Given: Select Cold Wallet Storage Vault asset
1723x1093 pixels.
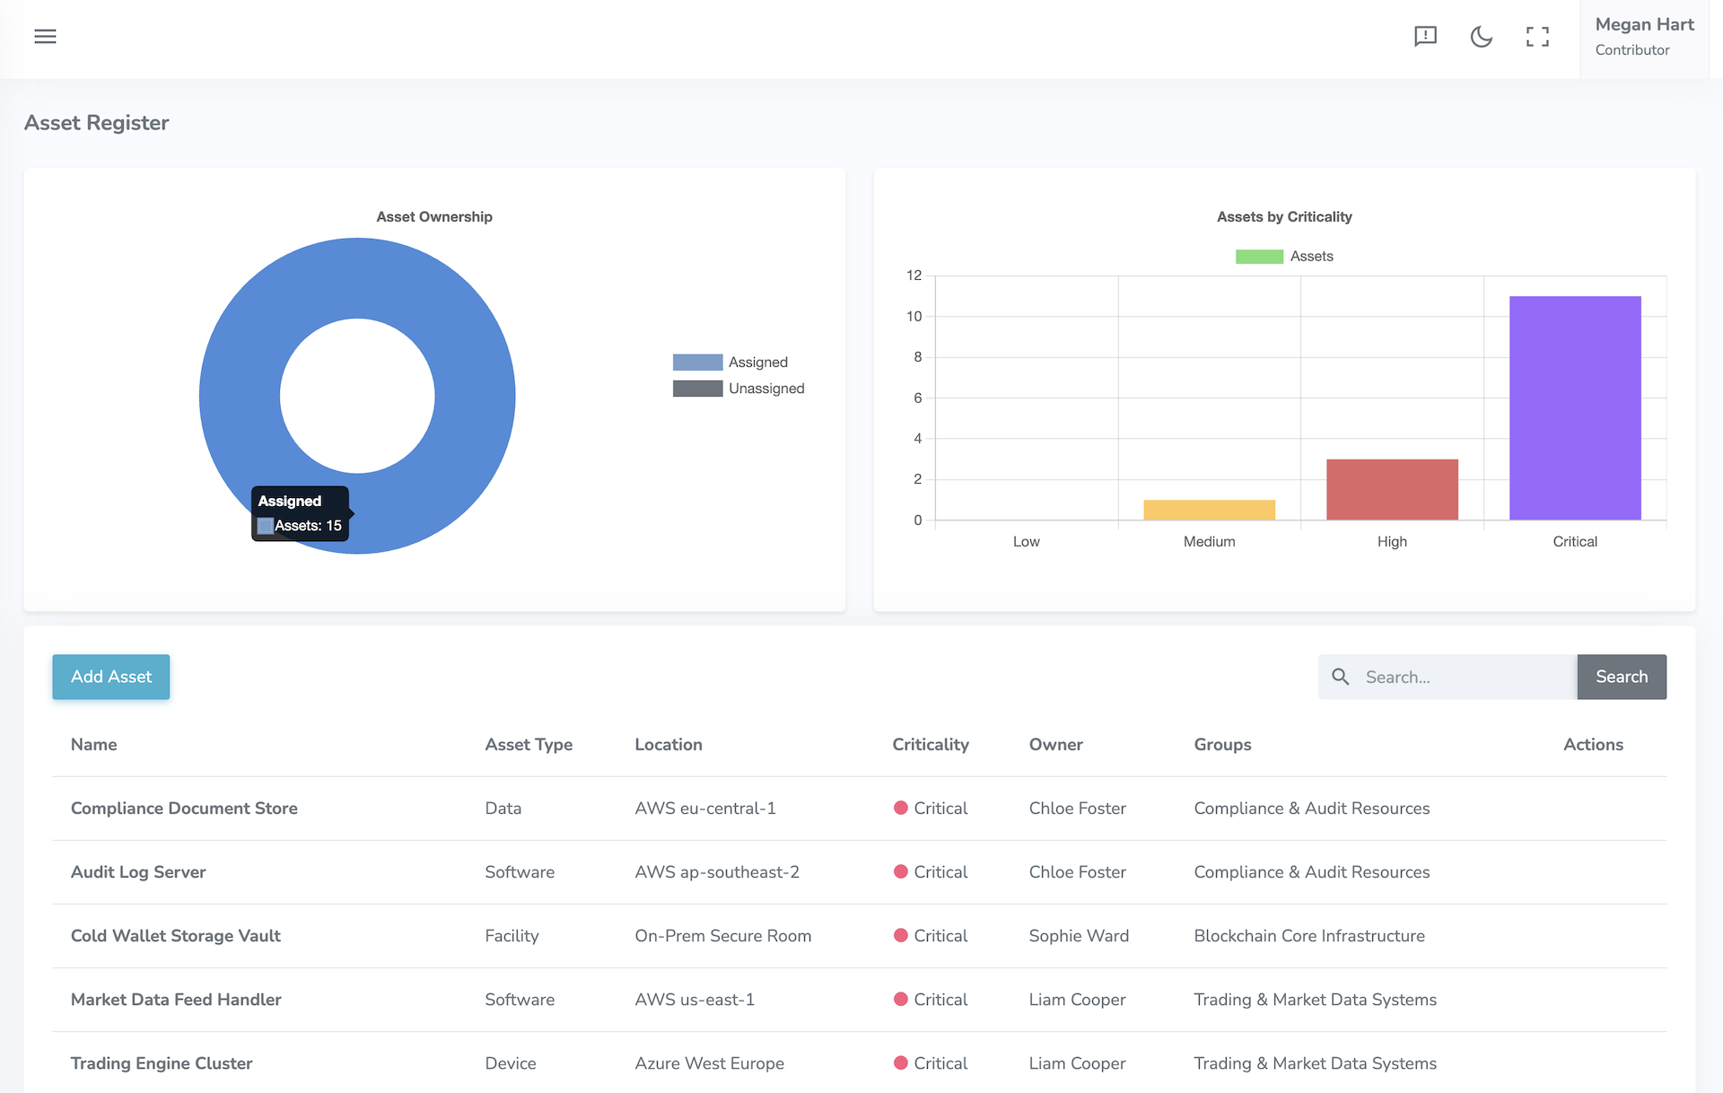Looking at the screenshot, I should pyautogui.click(x=176, y=935).
